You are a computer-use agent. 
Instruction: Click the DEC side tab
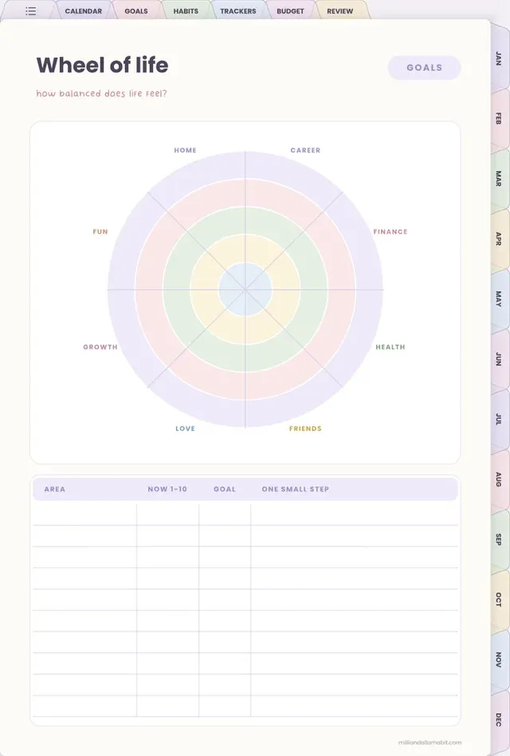[x=499, y=720]
